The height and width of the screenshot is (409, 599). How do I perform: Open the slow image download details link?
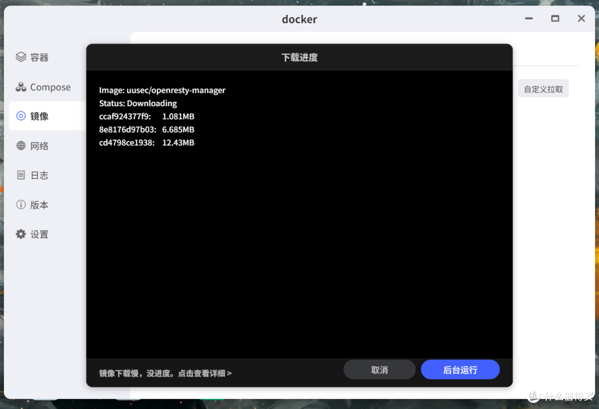[165, 373]
